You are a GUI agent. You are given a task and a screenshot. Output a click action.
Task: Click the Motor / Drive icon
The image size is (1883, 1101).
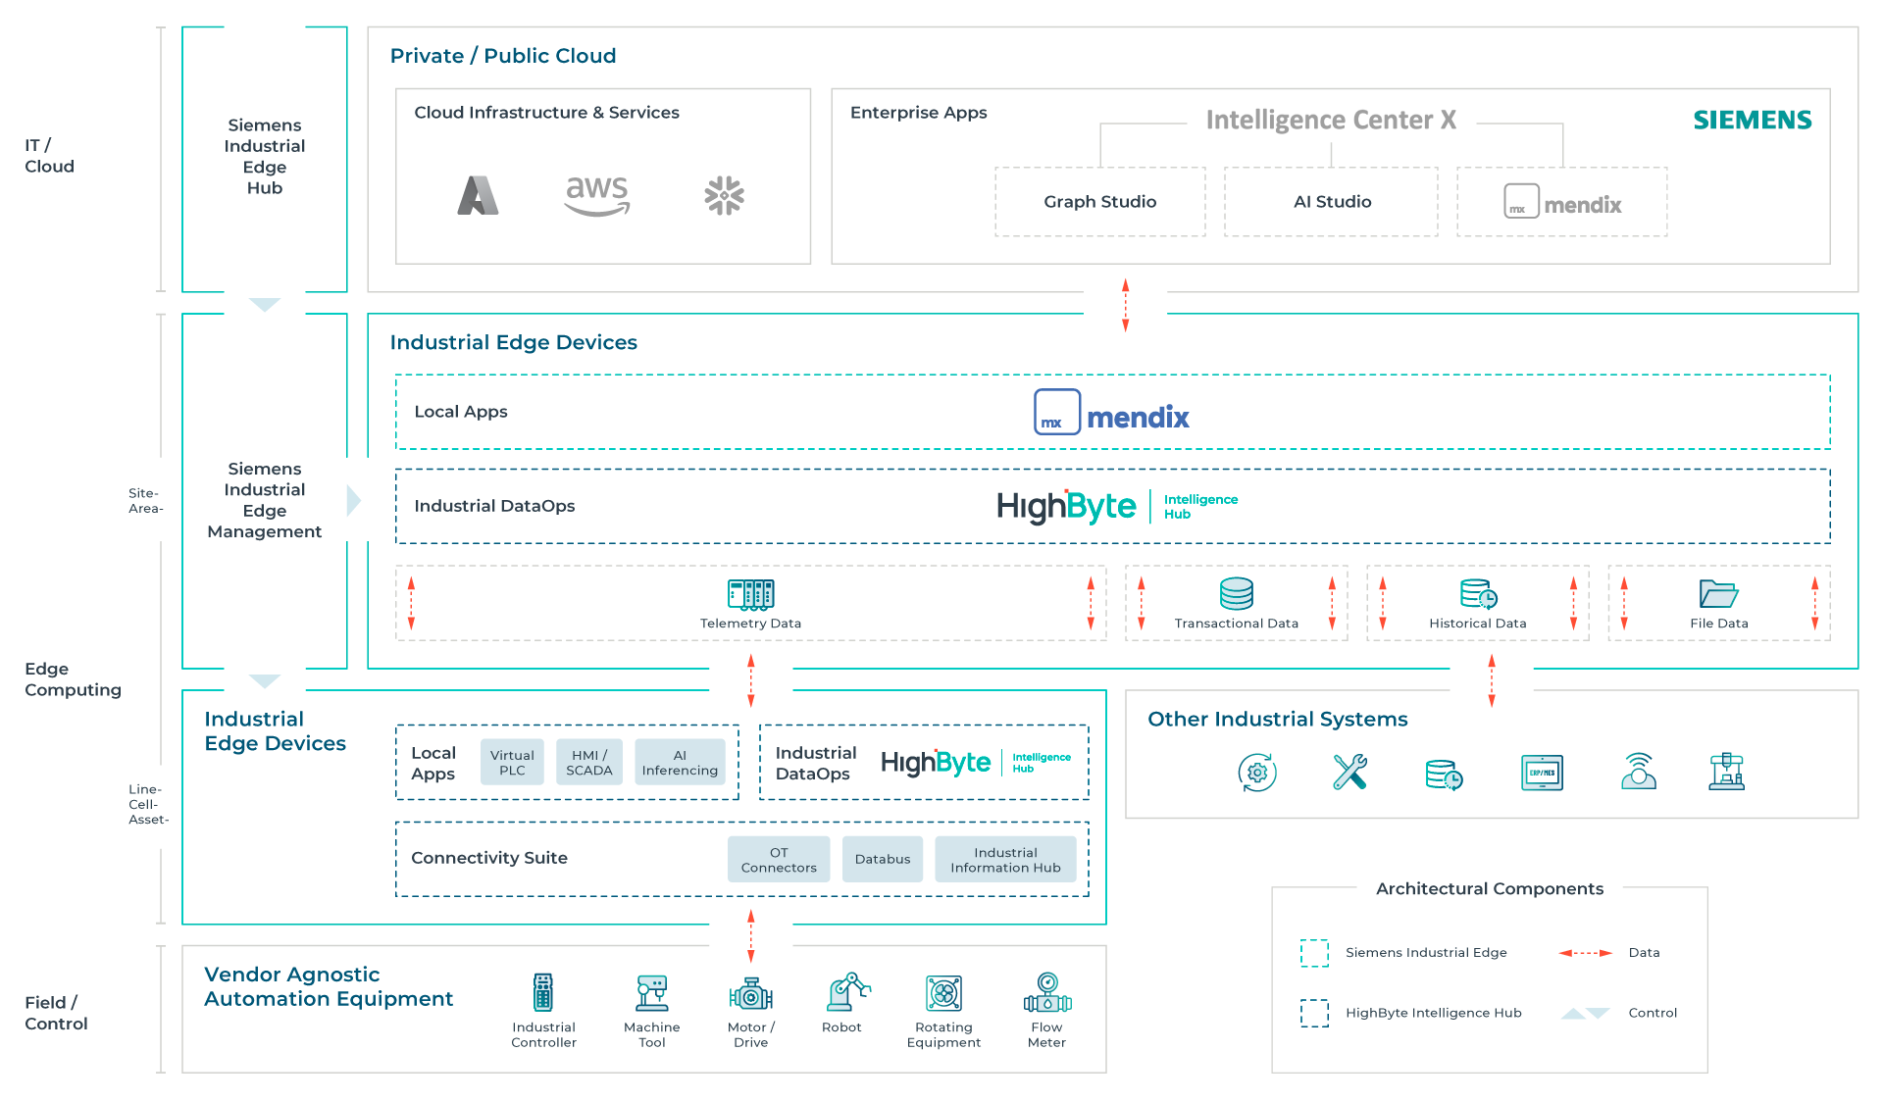click(x=751, y=994)
